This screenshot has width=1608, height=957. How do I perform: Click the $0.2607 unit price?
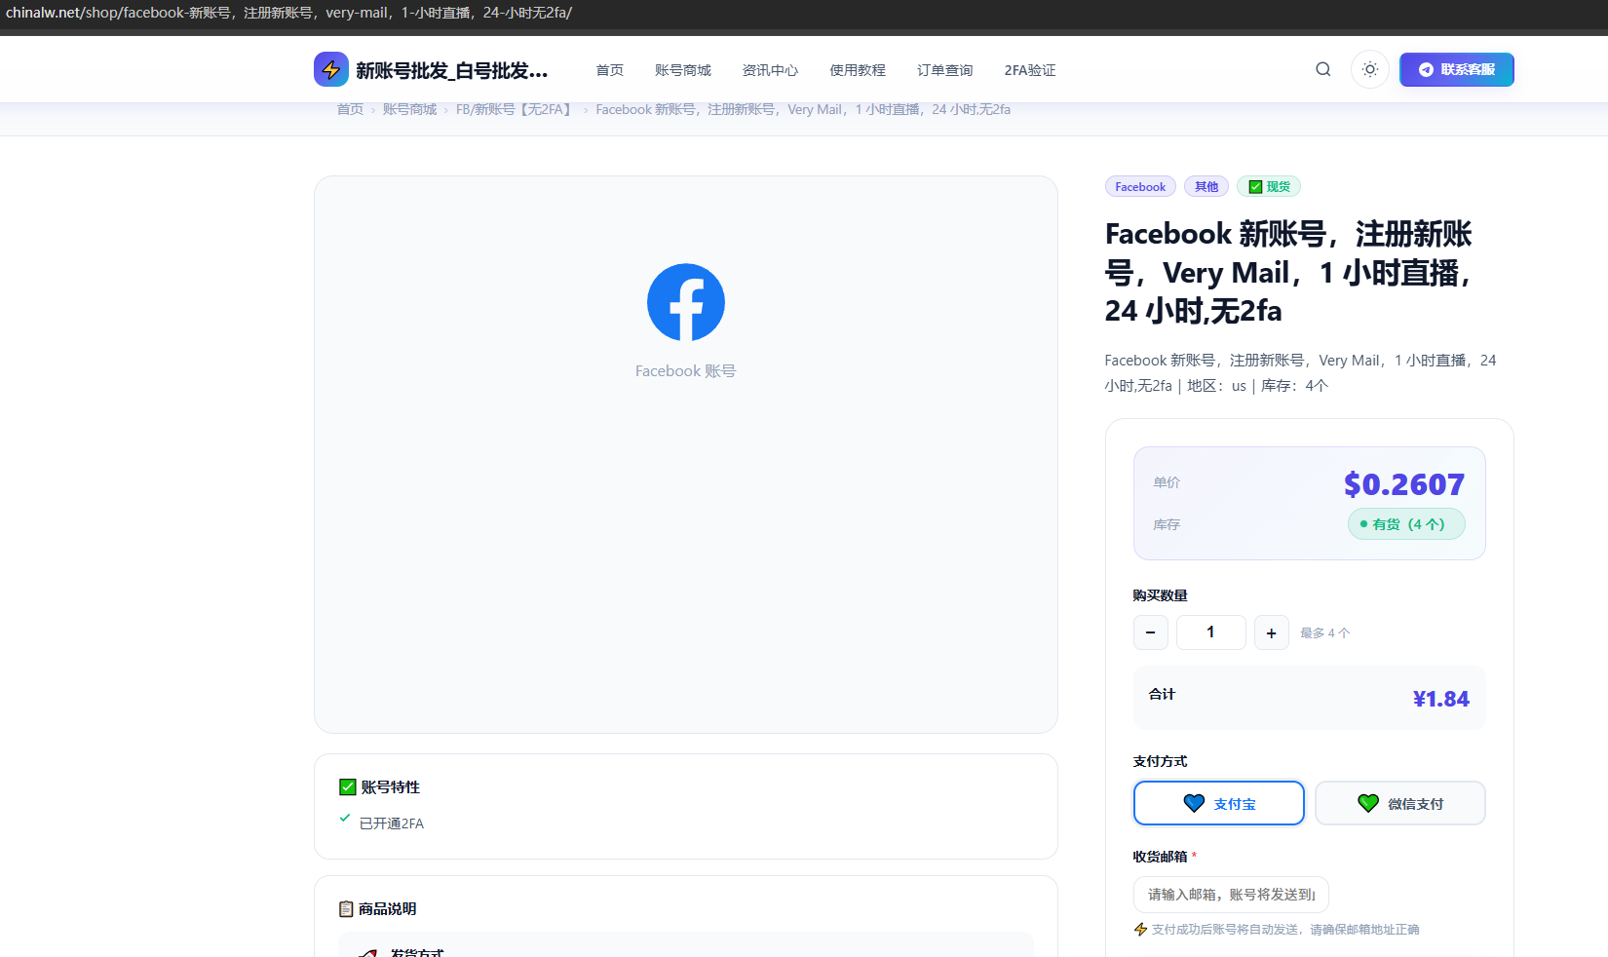click(1403, 484)
